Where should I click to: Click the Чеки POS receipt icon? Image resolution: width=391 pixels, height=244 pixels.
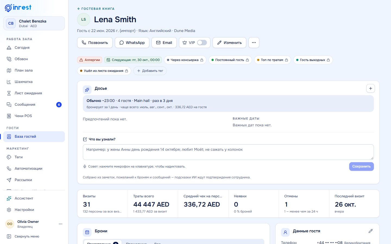[9, 116]
